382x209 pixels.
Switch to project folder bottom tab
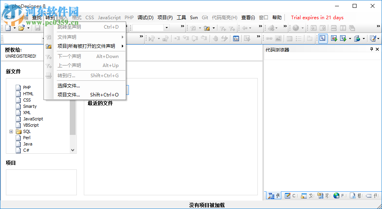pos(323,196)
